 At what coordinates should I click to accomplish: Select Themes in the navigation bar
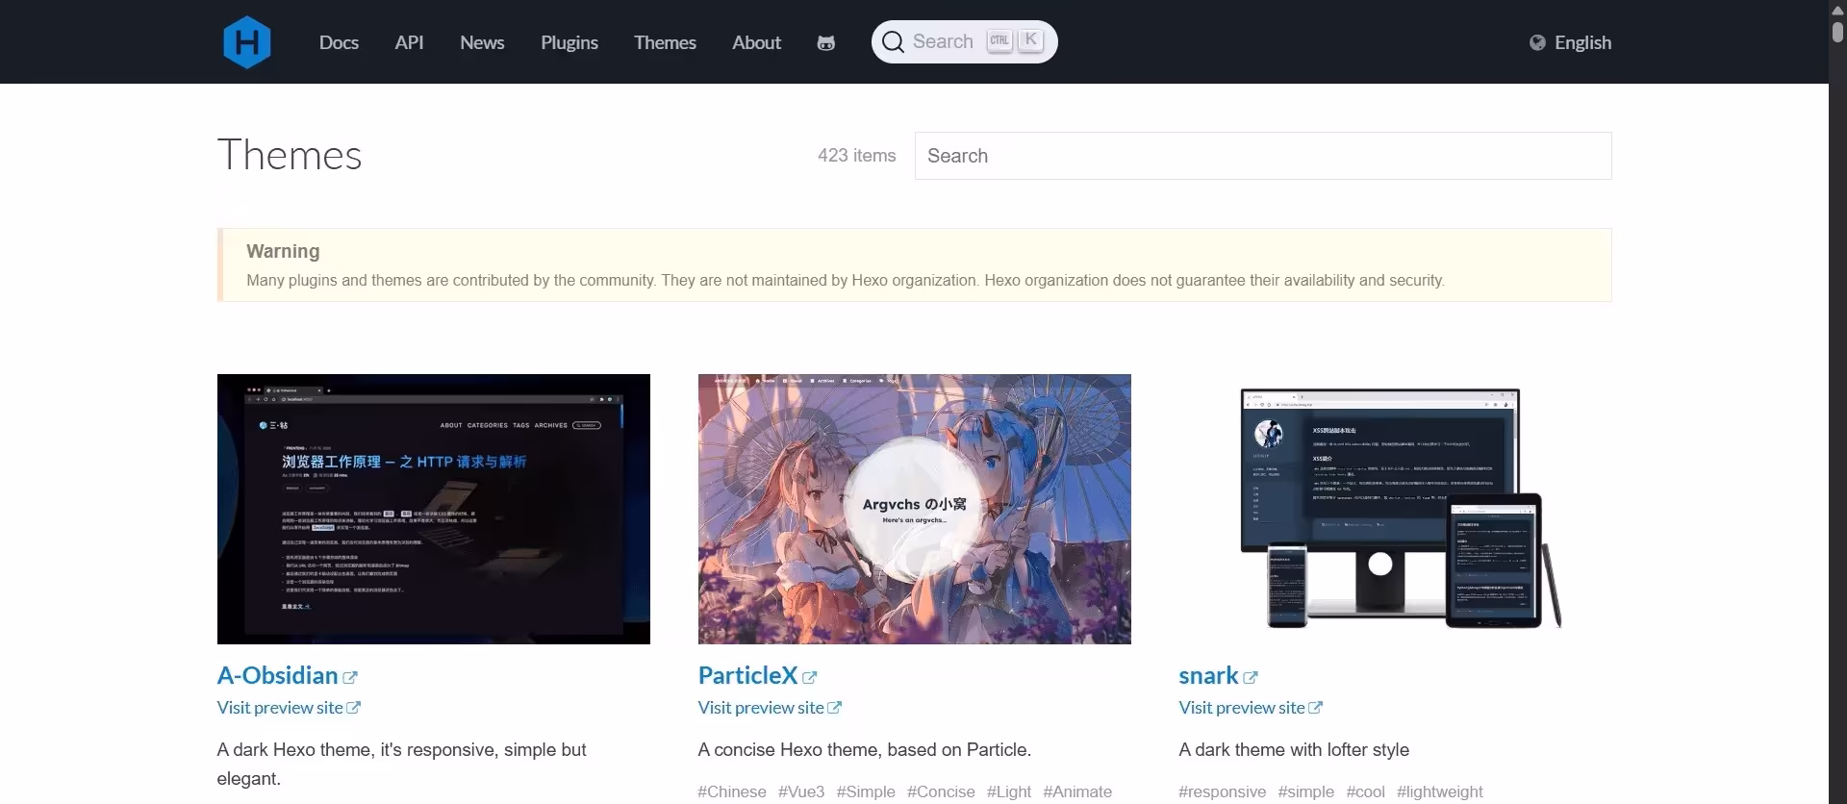665,42
